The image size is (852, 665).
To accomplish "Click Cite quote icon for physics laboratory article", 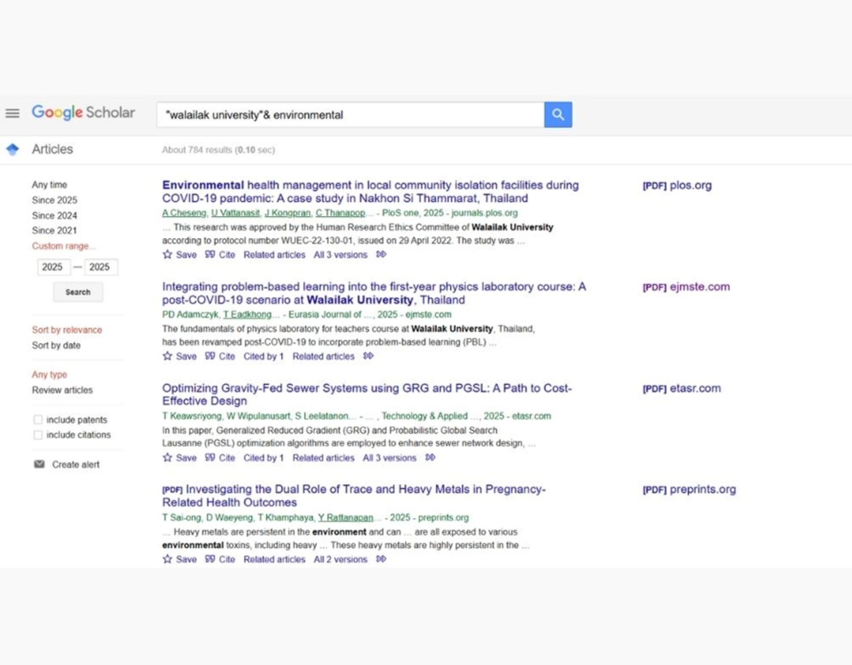I will pos(210,356).
